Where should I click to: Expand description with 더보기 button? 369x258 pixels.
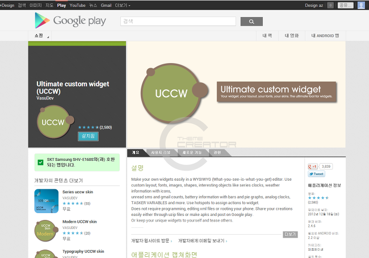(290, 234)
